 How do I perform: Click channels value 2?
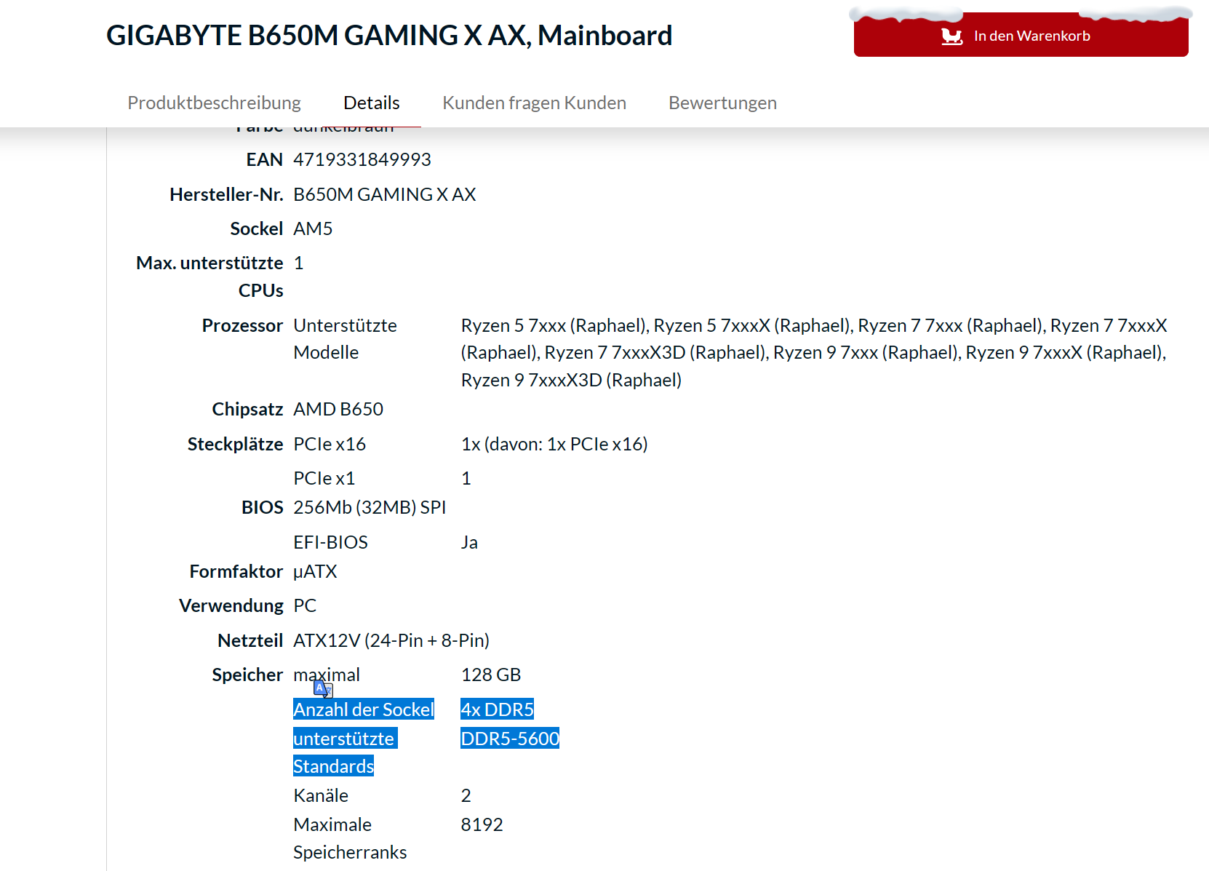(466, 795)
